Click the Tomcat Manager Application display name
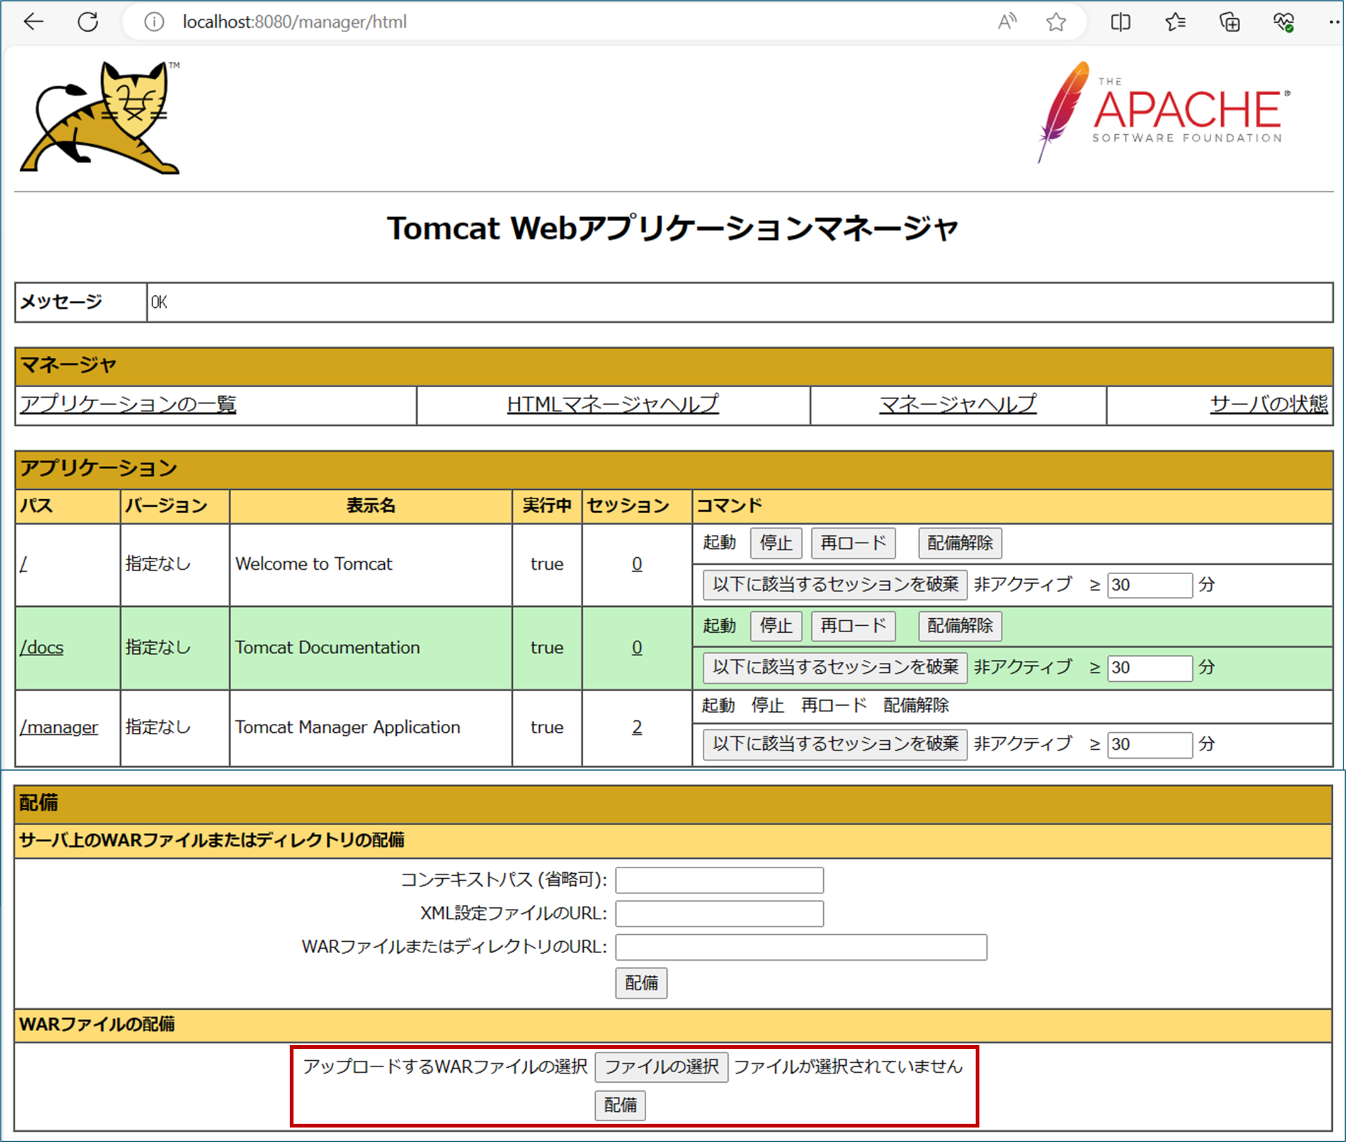Screen dimensions: 1346x1142 tap(347, 728)
